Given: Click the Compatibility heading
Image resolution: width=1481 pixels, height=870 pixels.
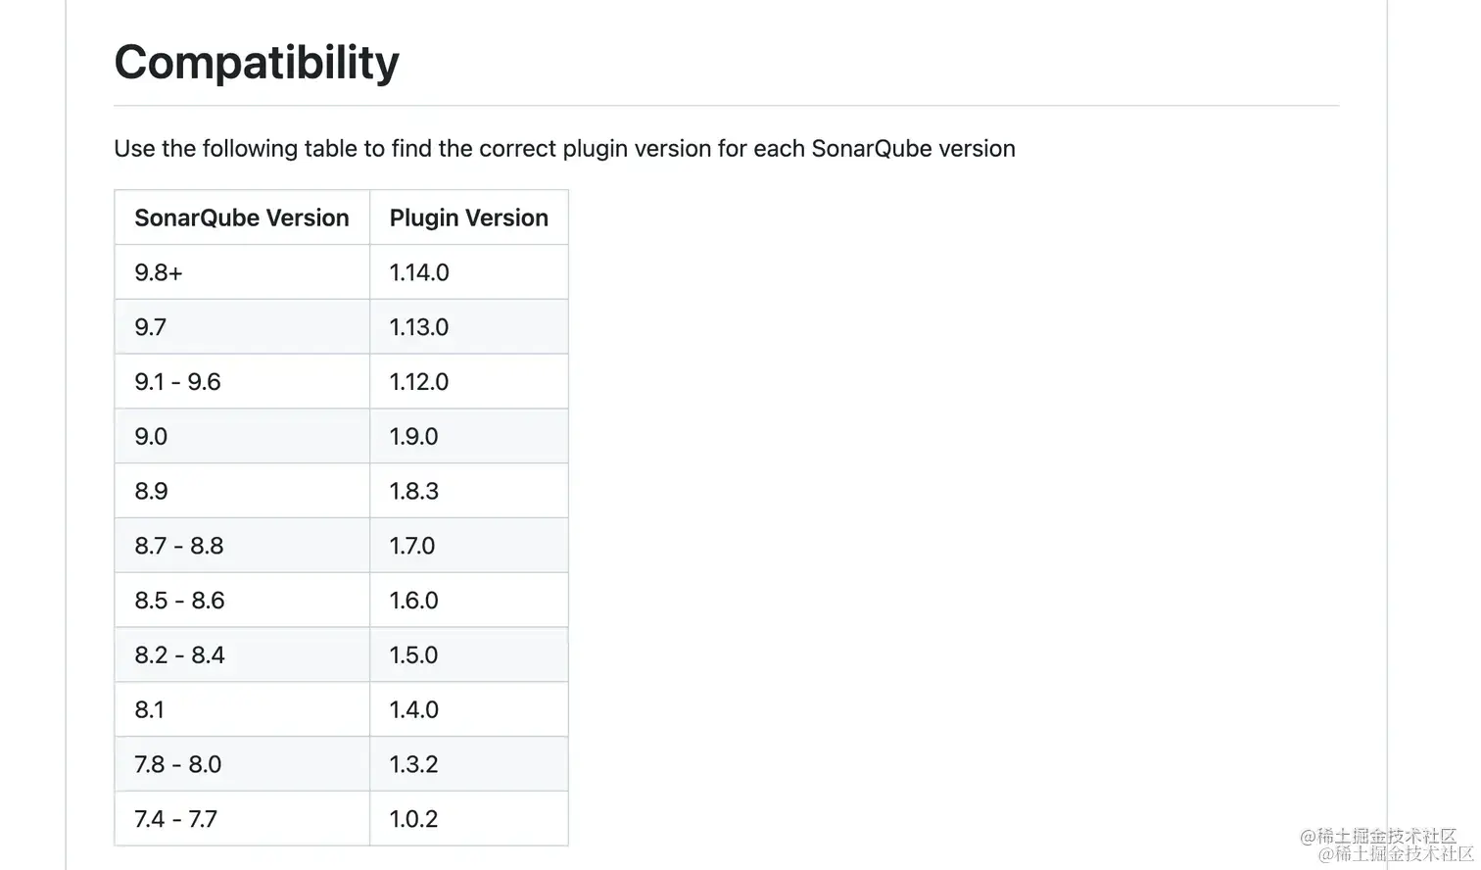Looking at the screenshot, I should pos(257,63).
